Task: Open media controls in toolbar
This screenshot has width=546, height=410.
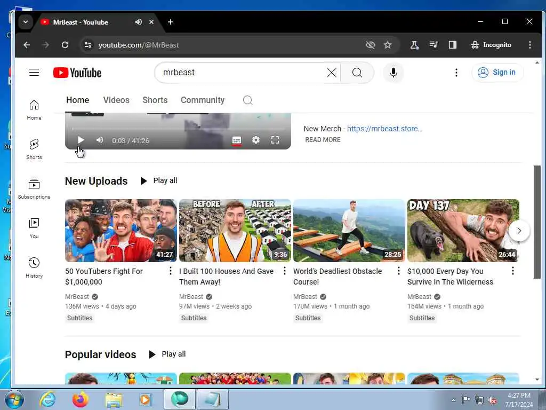Action: (433, 45)
